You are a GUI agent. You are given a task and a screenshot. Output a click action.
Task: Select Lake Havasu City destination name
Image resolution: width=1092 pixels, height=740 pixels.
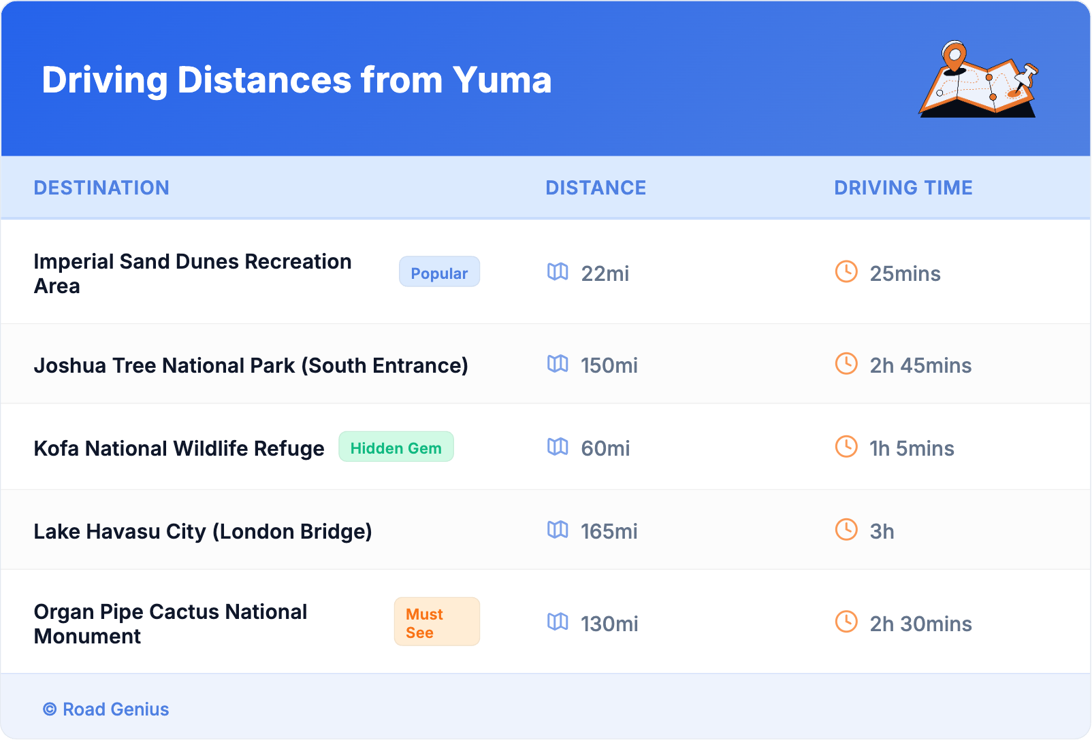203,532
